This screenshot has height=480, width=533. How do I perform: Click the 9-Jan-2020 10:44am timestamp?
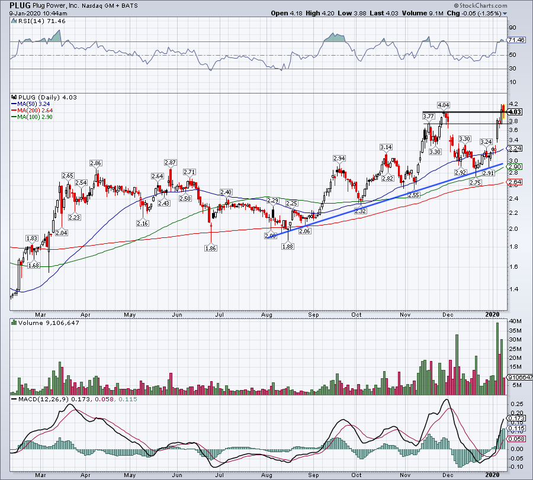point(38,14)
